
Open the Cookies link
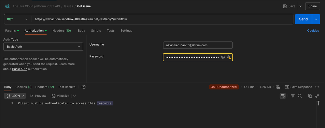tap(313, 31)
